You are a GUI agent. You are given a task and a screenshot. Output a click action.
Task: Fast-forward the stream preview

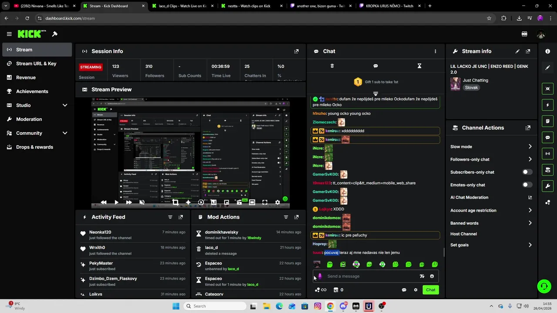coord(129,202)
